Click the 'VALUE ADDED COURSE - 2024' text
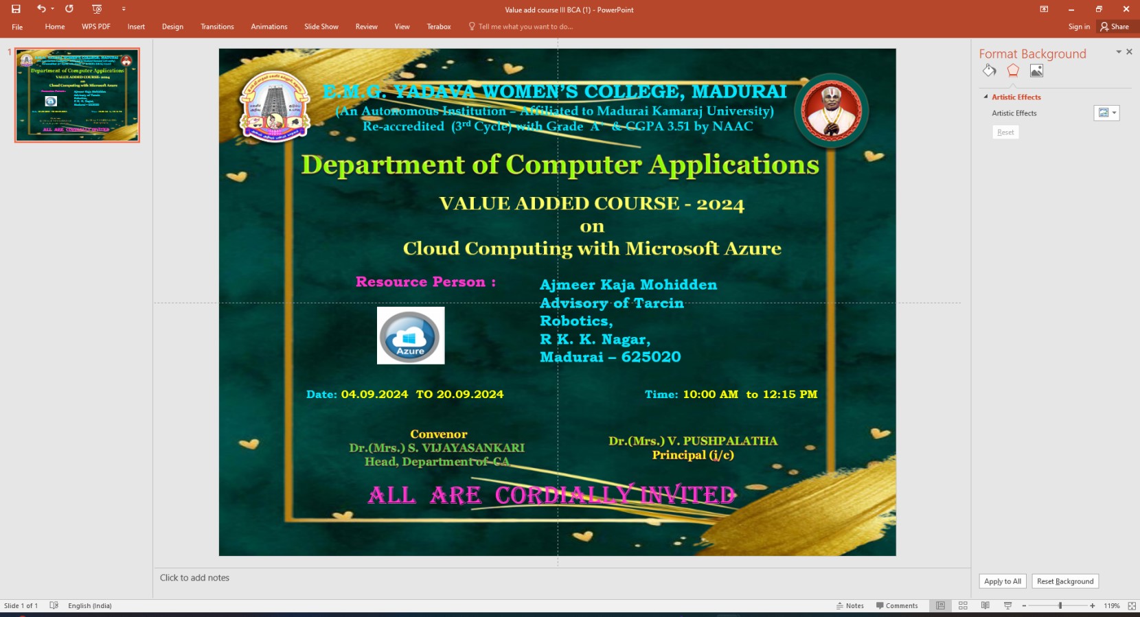1140x617 pixels. coord(592,204)
